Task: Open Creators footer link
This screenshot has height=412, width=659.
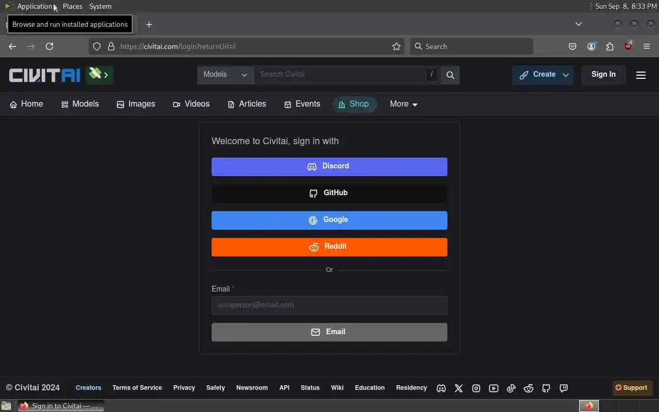Action: (x=89, y=388)
